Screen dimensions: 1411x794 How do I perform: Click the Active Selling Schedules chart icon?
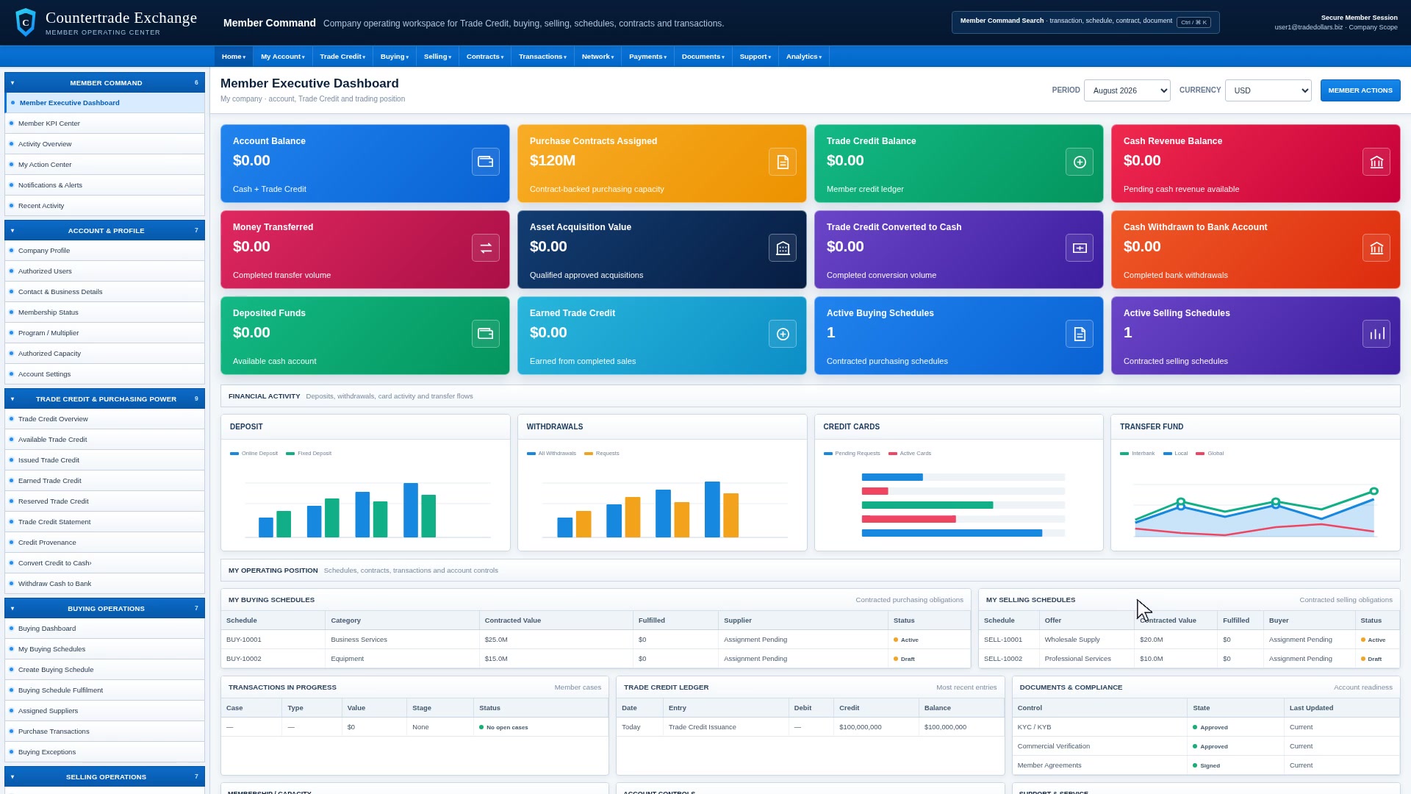point(1376,334)
